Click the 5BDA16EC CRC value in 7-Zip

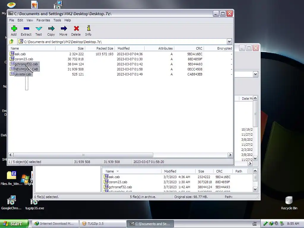195,54
